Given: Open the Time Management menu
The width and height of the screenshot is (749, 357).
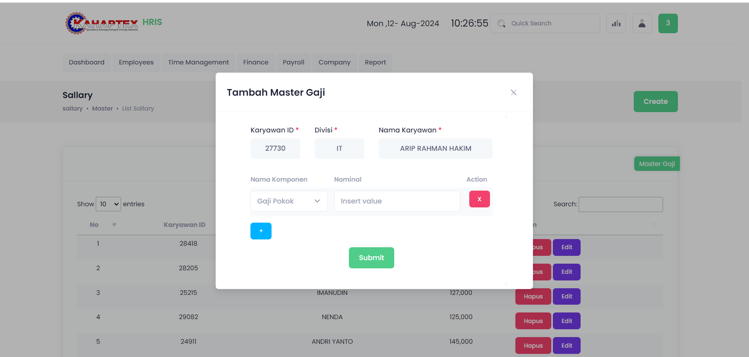Looking at the screenshot, I should point(198,62).
